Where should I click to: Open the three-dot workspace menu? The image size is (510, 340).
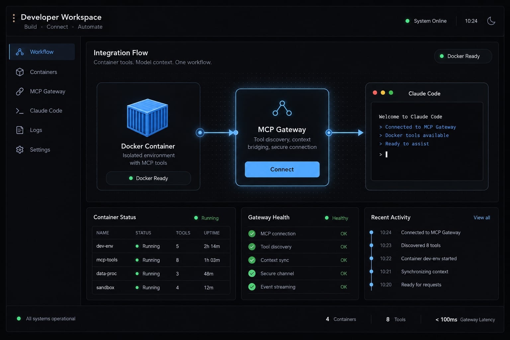tap(14, 18)
